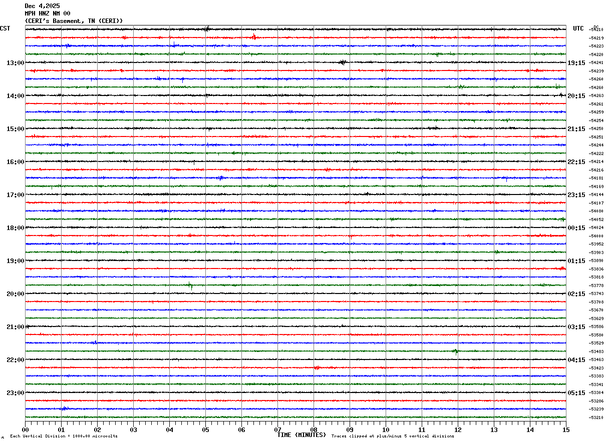Screen dimensions: 606x443
Task: Click the 04:15 UTC time label
Action: pos(576,360)
